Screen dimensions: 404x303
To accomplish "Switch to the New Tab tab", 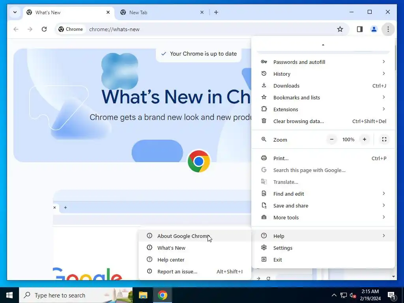I will pos(162,12).
